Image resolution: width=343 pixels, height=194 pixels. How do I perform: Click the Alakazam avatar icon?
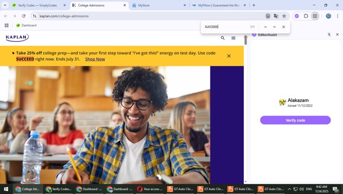282,102
